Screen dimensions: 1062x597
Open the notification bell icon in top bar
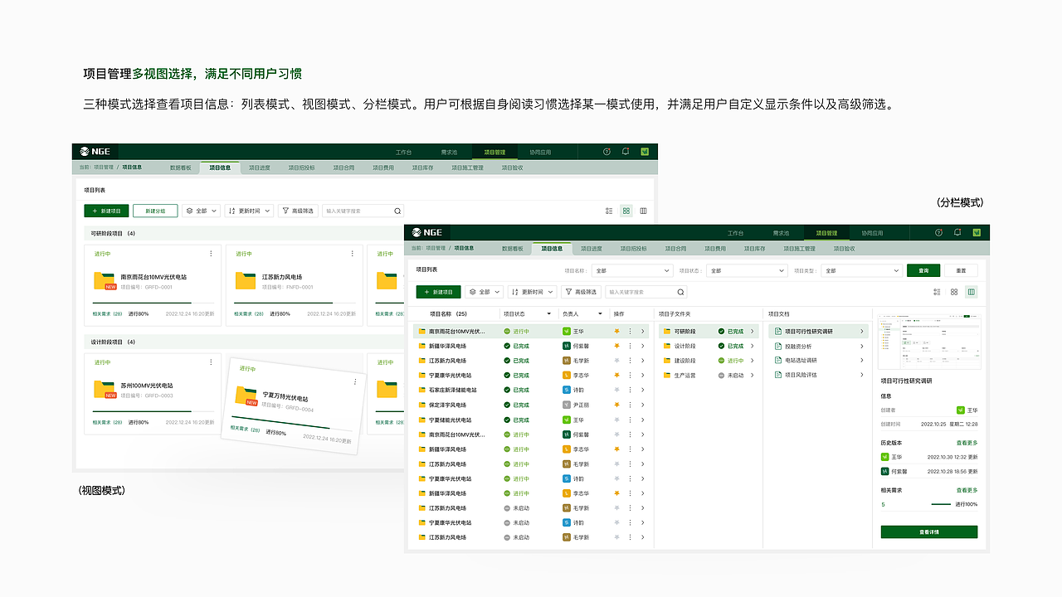956,233
